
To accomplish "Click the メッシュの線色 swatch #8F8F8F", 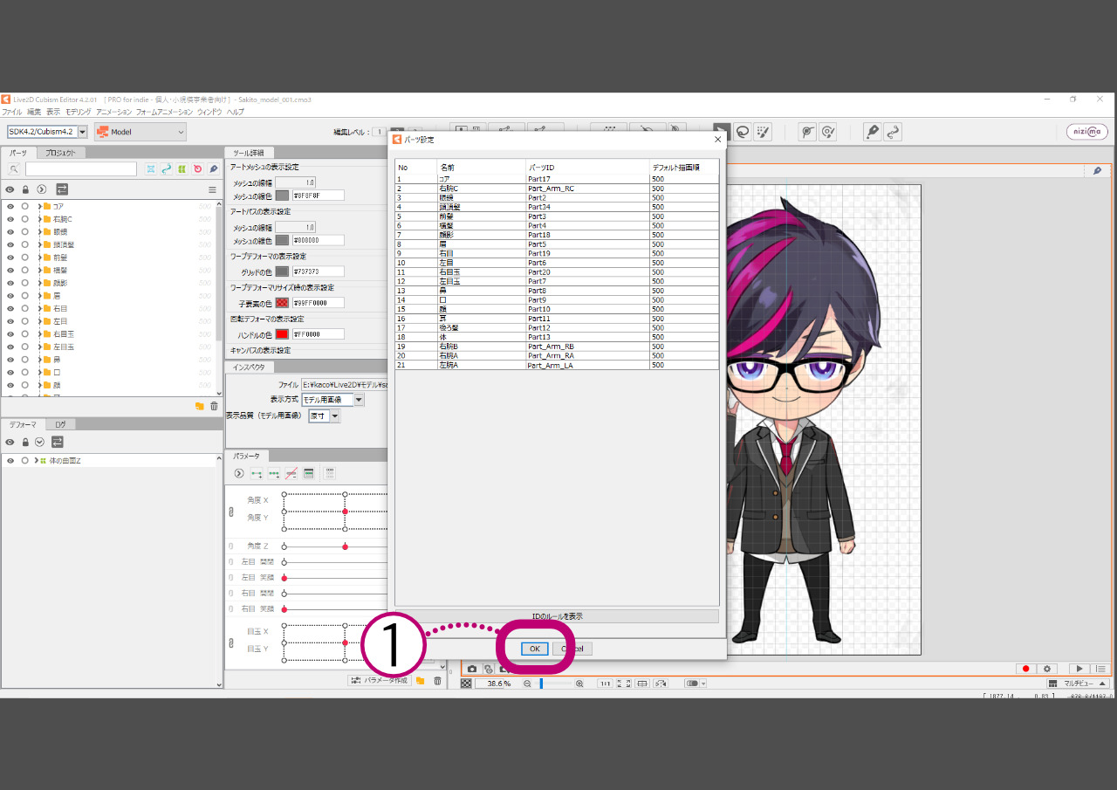I will (282, 196).
